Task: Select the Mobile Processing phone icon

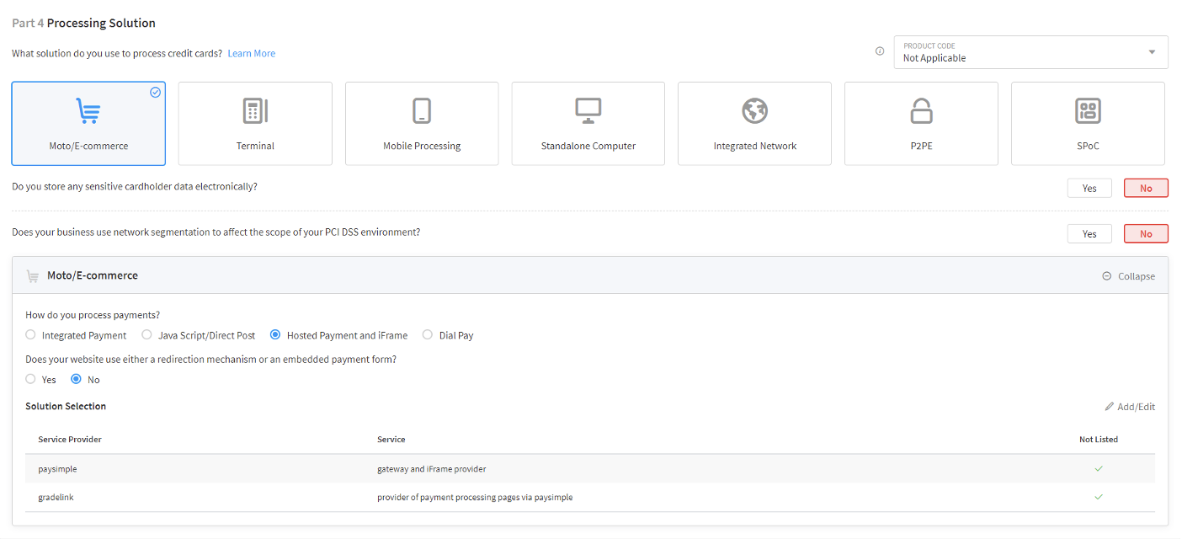Action: (x=422, y=111)
